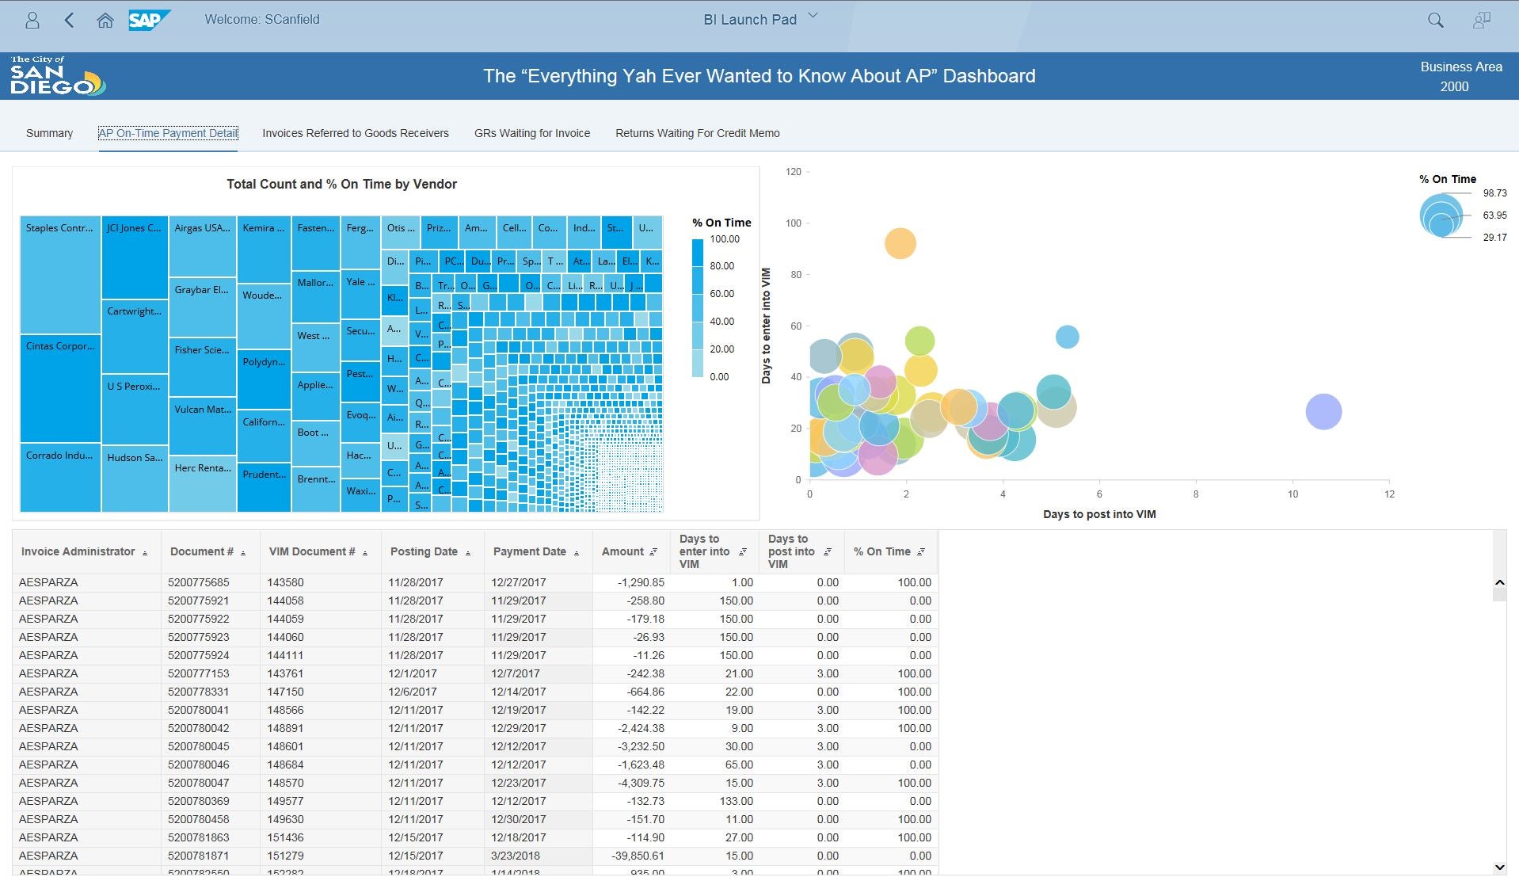Click the City of San Diego logo
The height and width of the screenshot is (877, 1519).
click(58, 75)
